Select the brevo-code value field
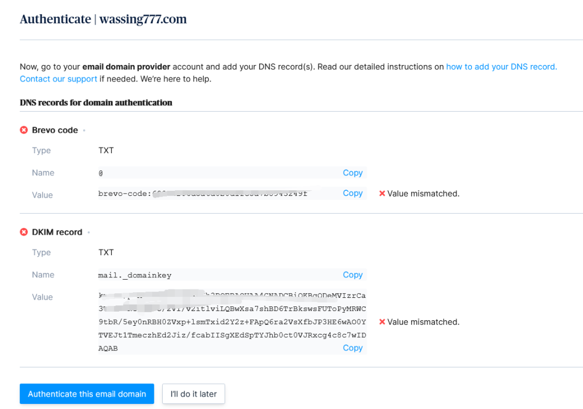The image size is (583, 409). coord(216,194)
